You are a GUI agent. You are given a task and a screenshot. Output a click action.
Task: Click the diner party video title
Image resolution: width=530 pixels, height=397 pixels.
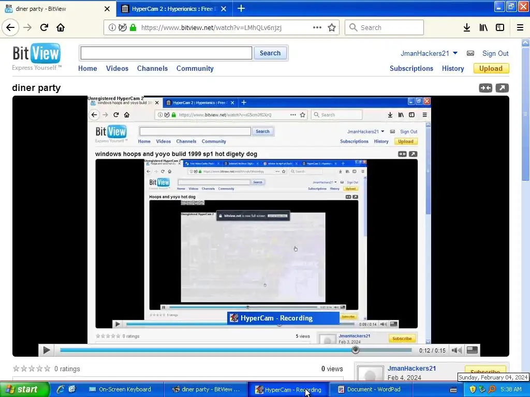click(x=36, y=88)
